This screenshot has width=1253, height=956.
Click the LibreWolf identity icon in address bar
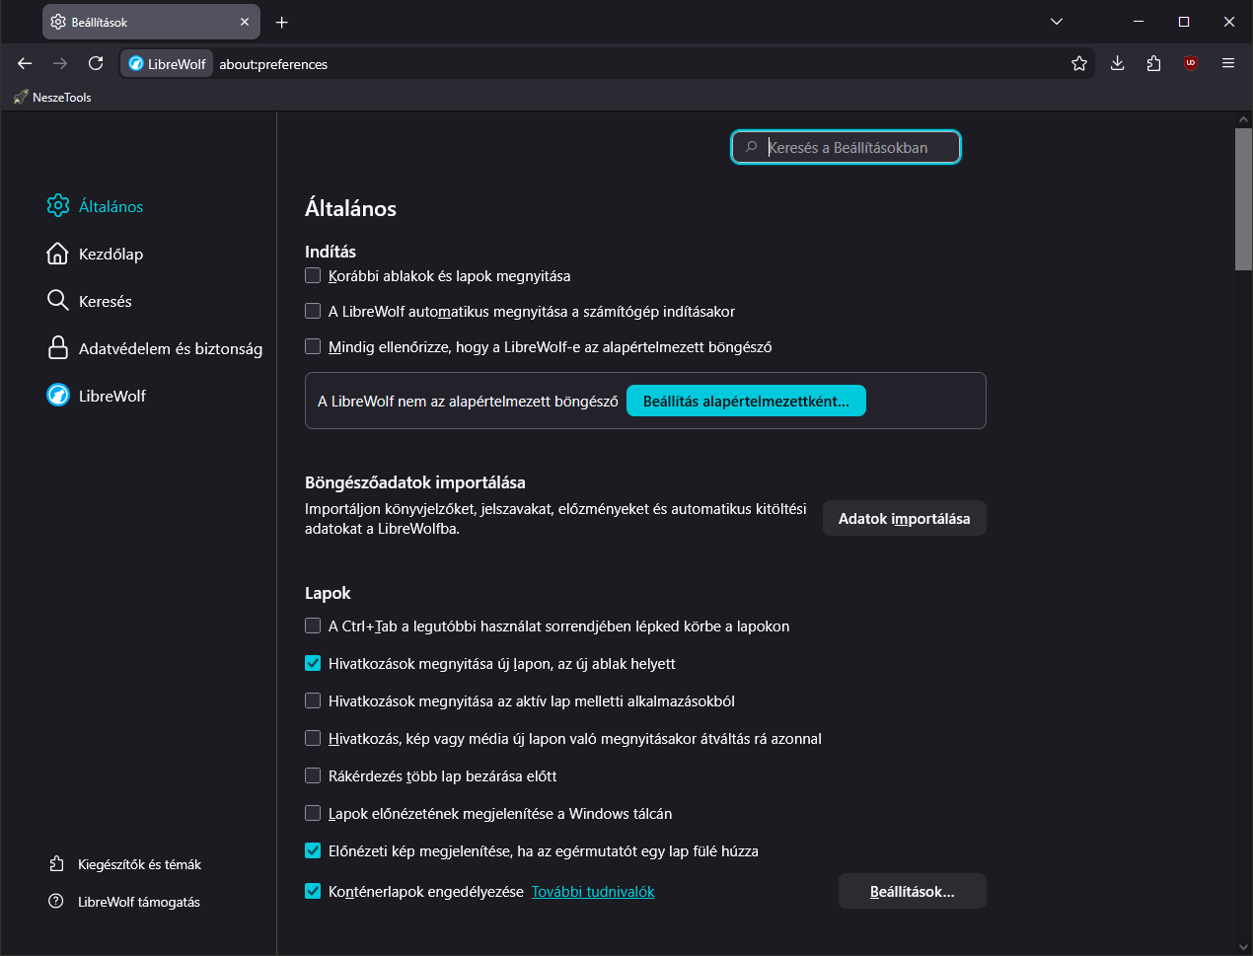(167, 63)
